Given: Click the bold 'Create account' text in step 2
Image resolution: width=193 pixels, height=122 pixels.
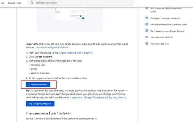Looking at the screenshot, I should [x=43, y=57].
